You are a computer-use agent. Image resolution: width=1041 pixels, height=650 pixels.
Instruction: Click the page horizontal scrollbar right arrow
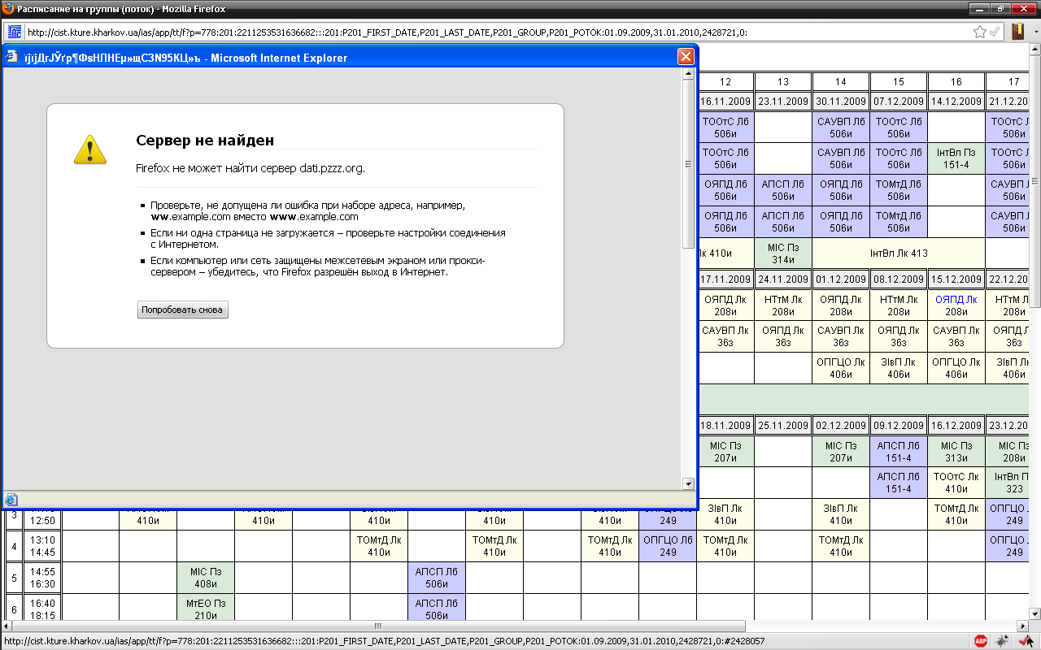coord(1027,626)
